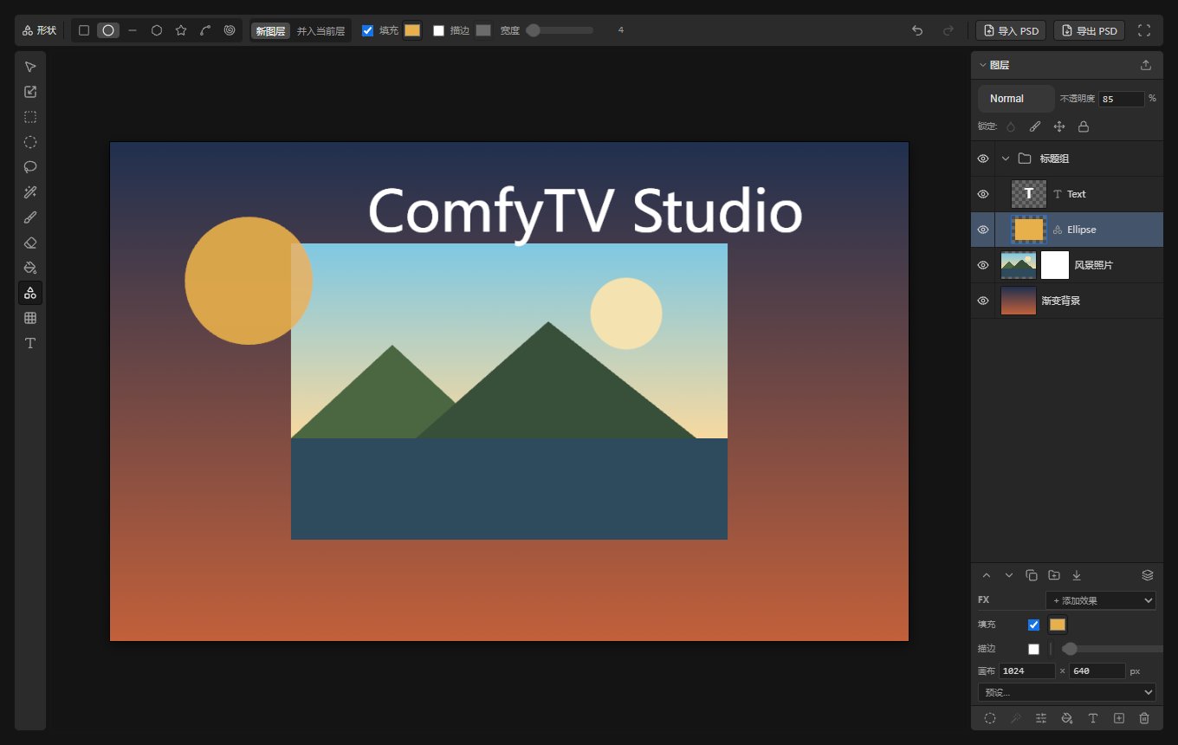Create new layer group folder icon
The width and height of the screenshot is (1178, 745).
click(x=1054, y=575)
